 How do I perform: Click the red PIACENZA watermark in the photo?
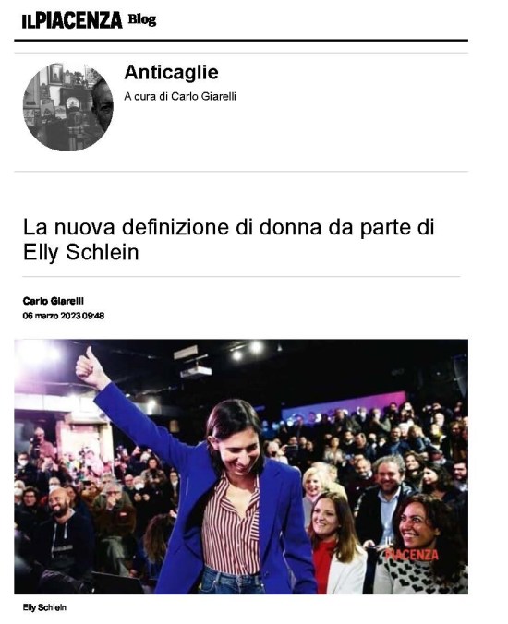pyautogui.click(x=411, y=555)
